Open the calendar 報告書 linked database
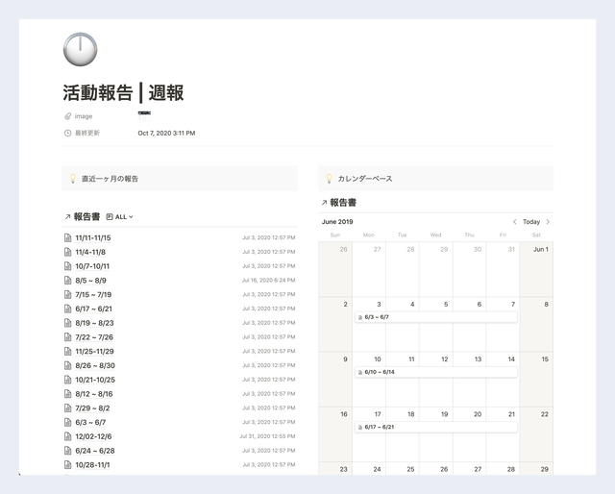The image size is (615, 494). (x=343, y=203)
